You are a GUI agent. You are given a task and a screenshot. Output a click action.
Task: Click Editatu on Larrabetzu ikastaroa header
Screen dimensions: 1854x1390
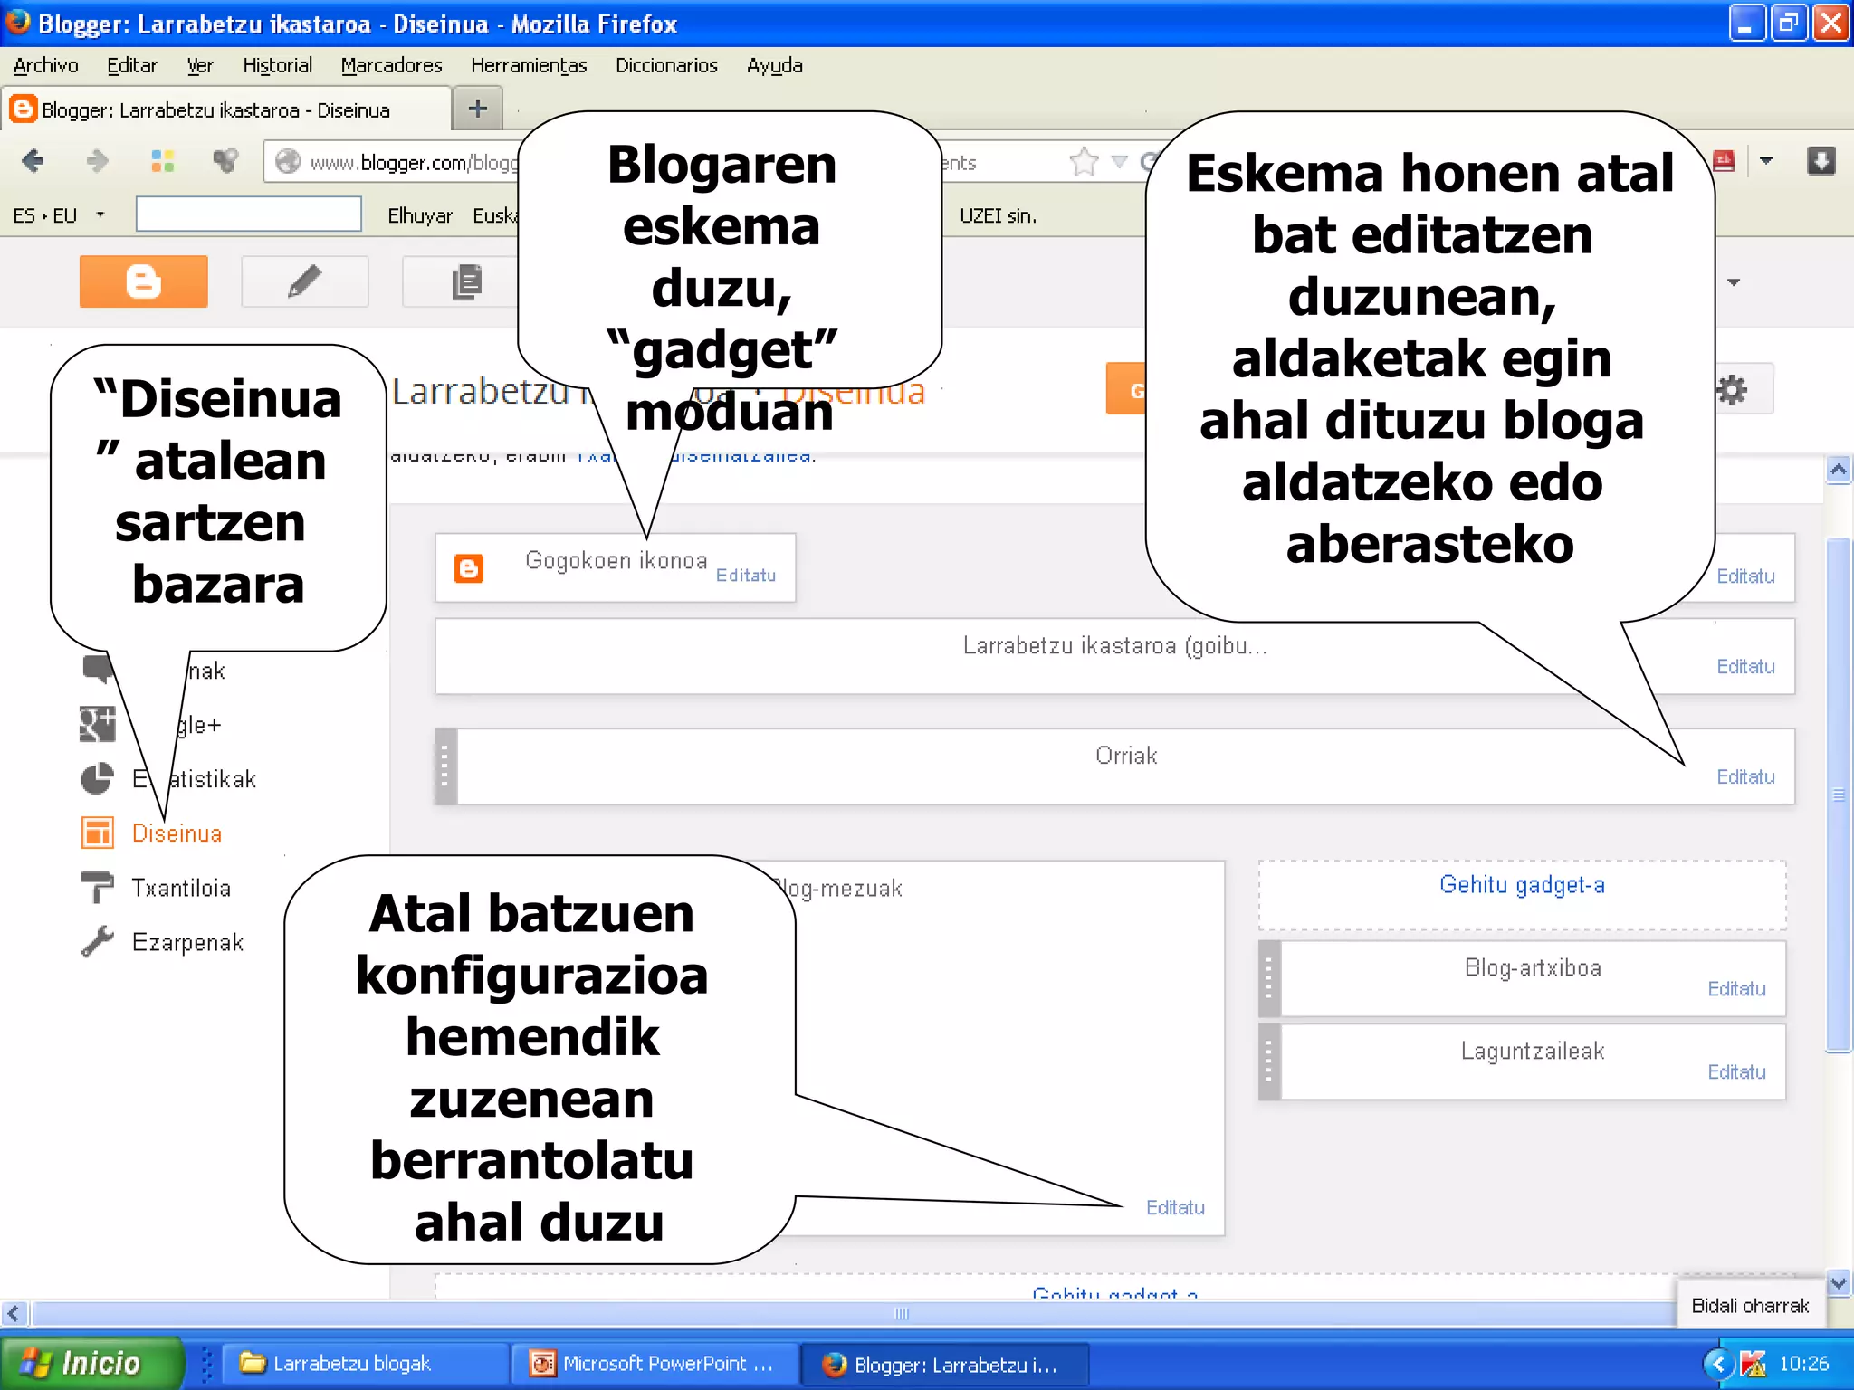[1745, 666]
